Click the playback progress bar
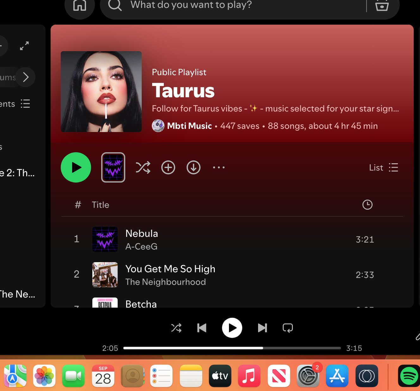The width and height of the screenshot is (420, 391). pos(232,348)
